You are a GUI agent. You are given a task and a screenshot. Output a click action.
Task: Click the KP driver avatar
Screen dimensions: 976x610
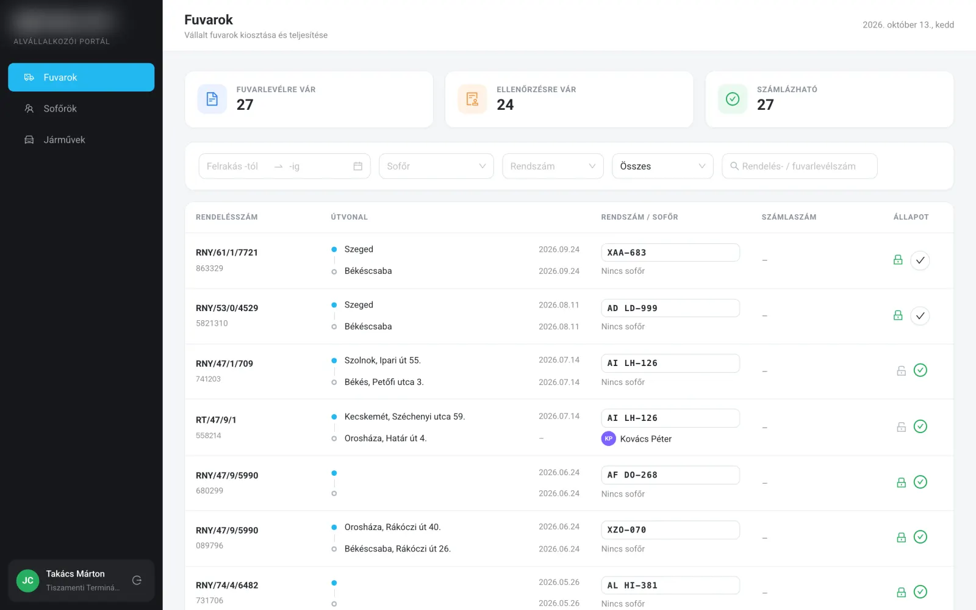[608, 439]
